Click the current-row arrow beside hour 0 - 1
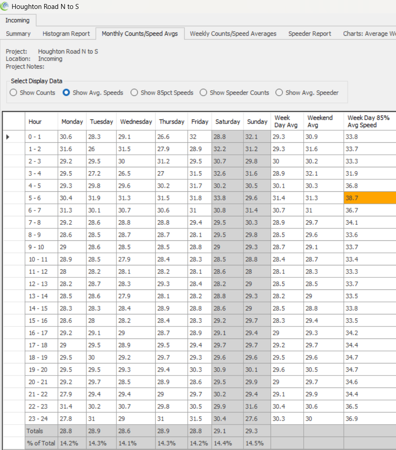The height and width of the screenshot is (450, 396). [x=8, y=137]
